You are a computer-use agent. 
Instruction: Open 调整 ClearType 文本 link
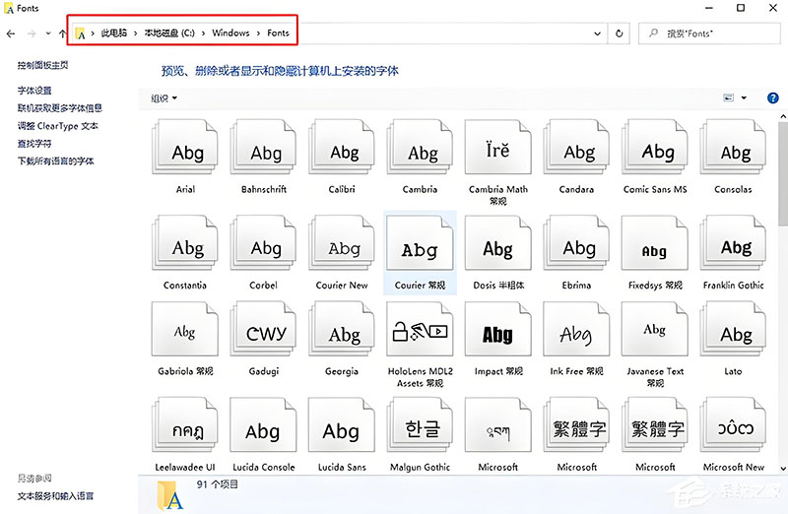pyautogui.click(x=58, y=126)
